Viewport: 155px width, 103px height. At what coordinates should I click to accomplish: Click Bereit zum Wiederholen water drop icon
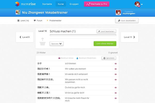pos(77,58)
